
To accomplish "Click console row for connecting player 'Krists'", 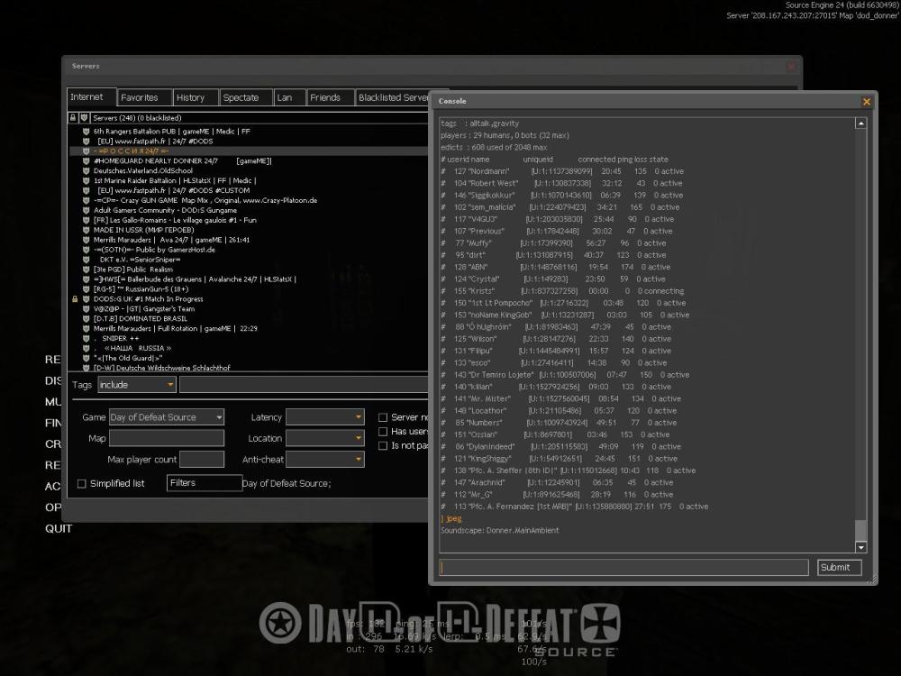I will [562, 291].
